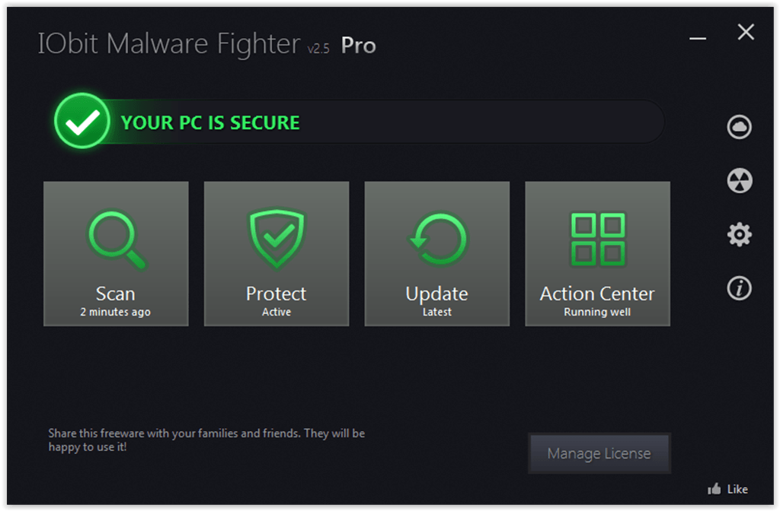
Task: Click 'Running well' under Action Center
Action: [x=597, y=313]
